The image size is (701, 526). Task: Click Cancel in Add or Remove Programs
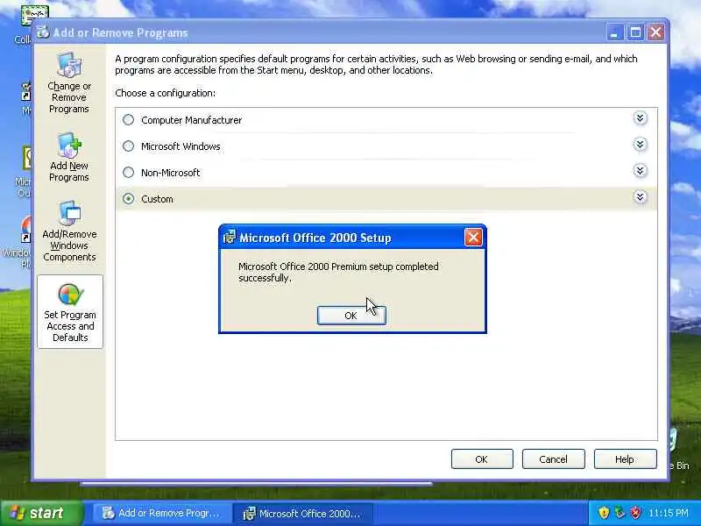tap(554, 458)
